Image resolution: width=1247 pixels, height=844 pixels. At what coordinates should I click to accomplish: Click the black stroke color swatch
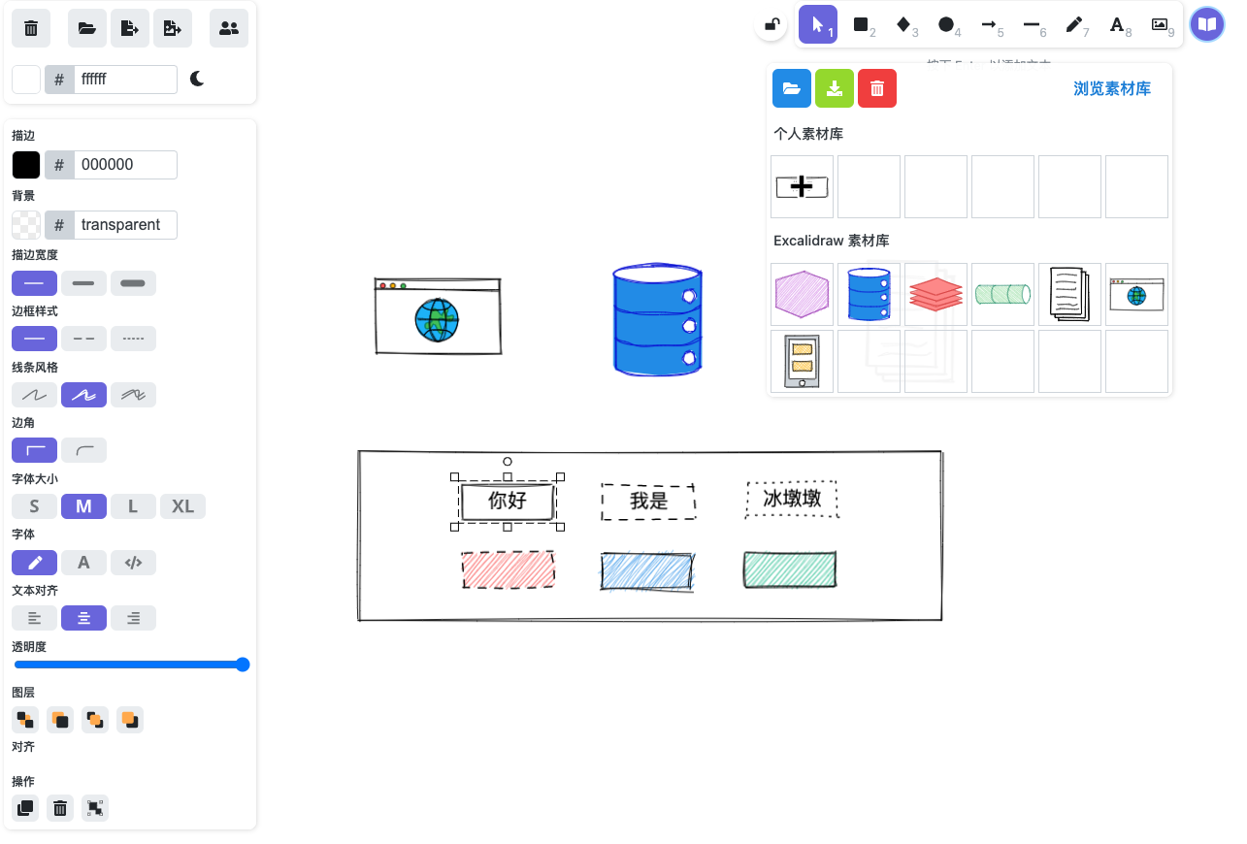click(x=26, y=165)
